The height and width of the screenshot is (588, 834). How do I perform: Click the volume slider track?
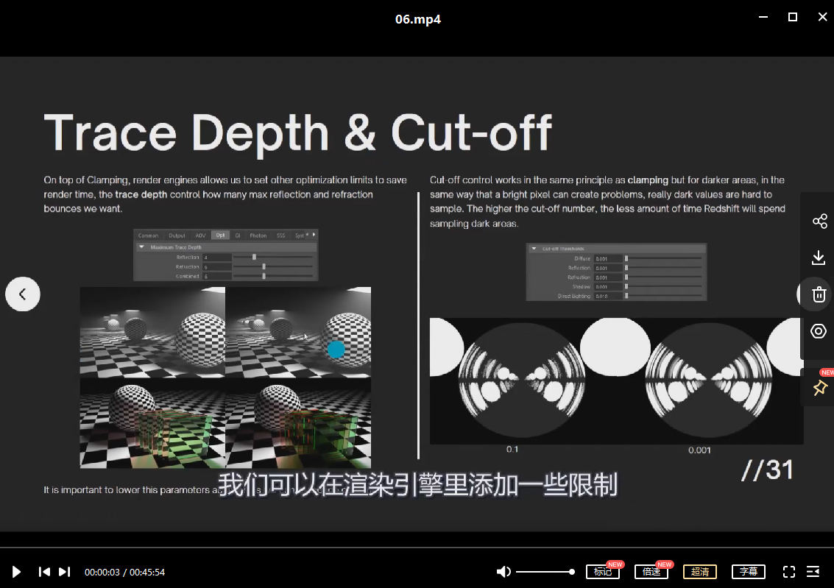pyautogui.click(x=545, y=572)
